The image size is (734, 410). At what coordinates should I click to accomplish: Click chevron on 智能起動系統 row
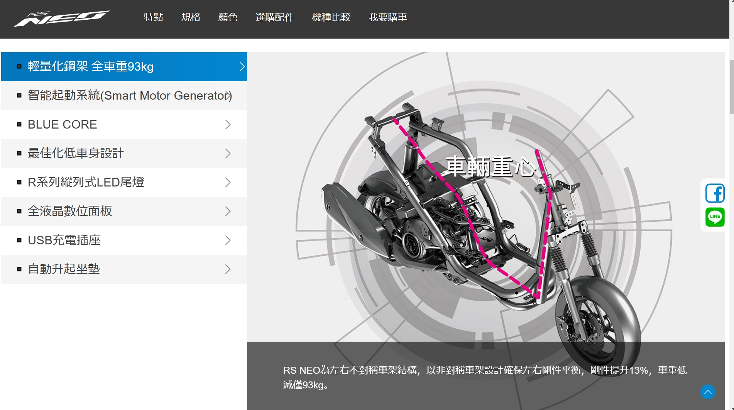[228, 95]
